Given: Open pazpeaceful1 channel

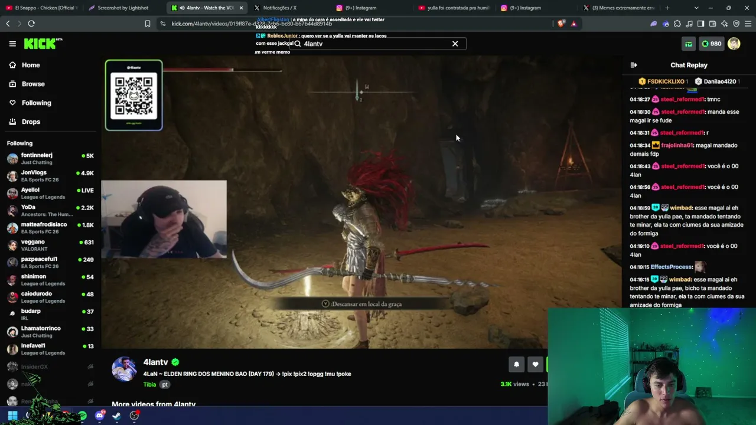Looking at the screenshot, I should point(50,263).
